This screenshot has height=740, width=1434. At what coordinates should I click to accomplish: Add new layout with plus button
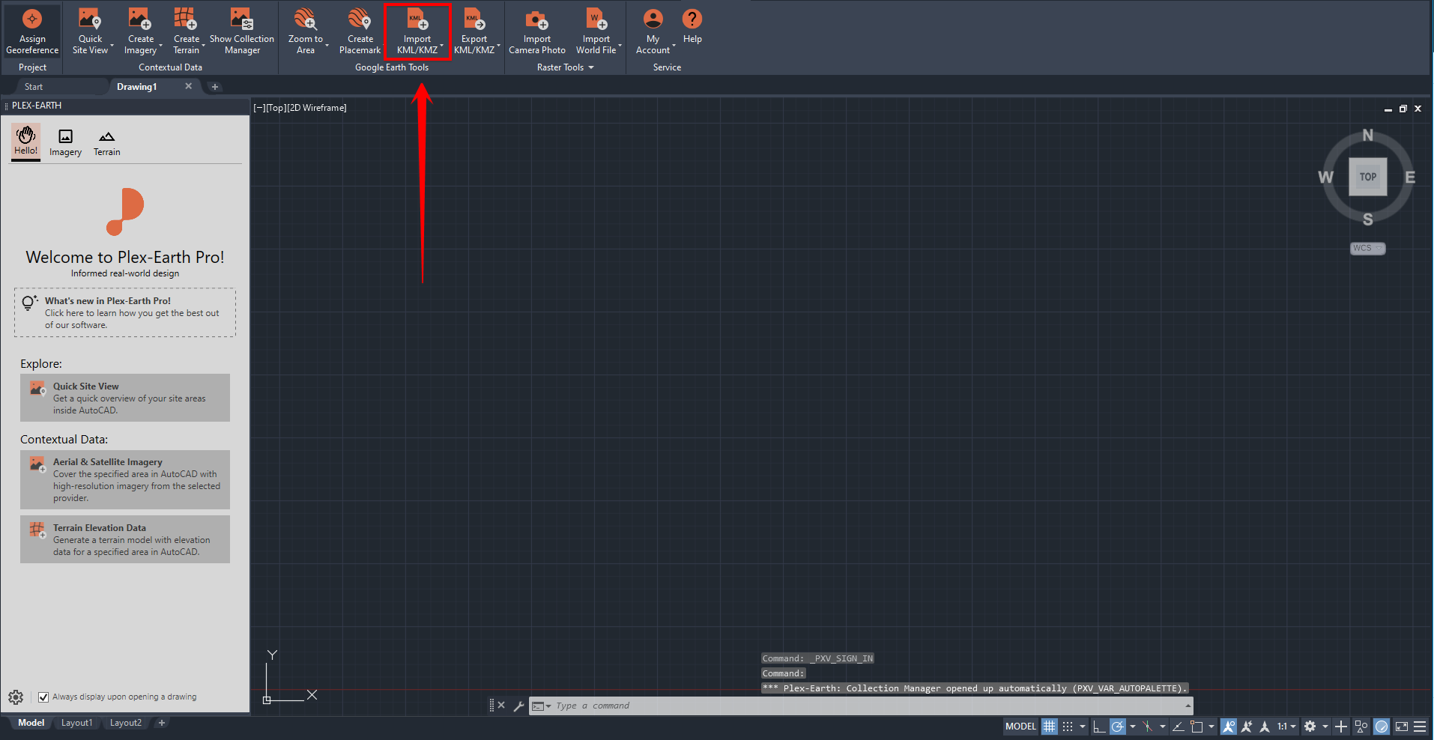coord(161,723)
